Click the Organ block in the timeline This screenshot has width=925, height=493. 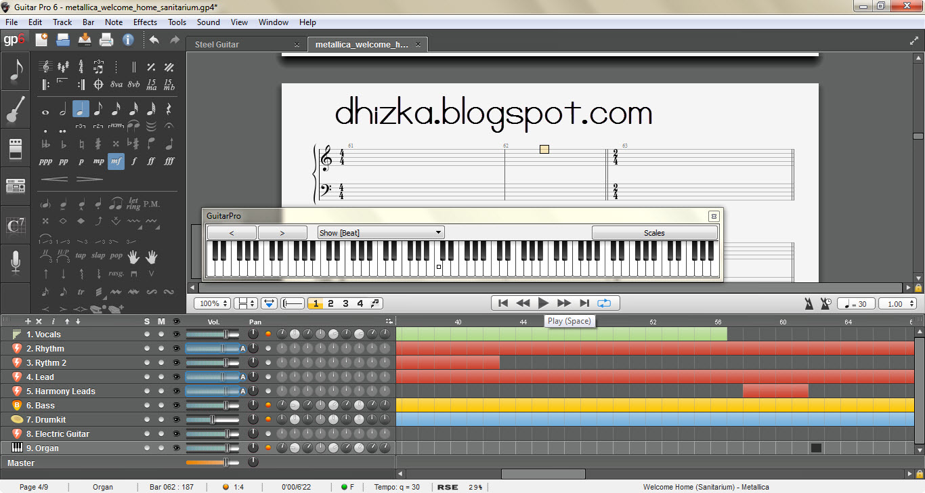click(x=816, y=448)
